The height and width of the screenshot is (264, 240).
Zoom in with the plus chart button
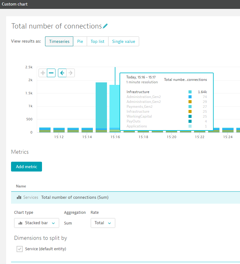(43, 73)
